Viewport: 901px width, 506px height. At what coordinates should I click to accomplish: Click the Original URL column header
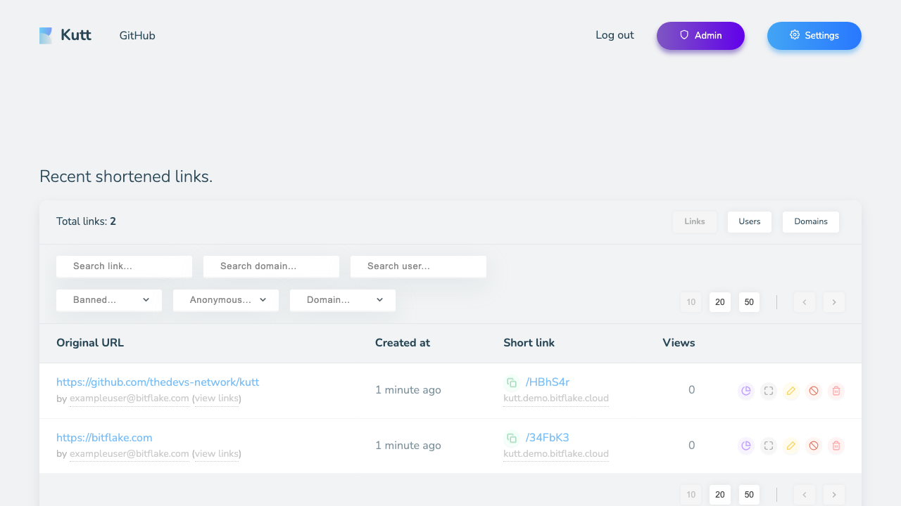pyautogui.click(x=90, y=343)
